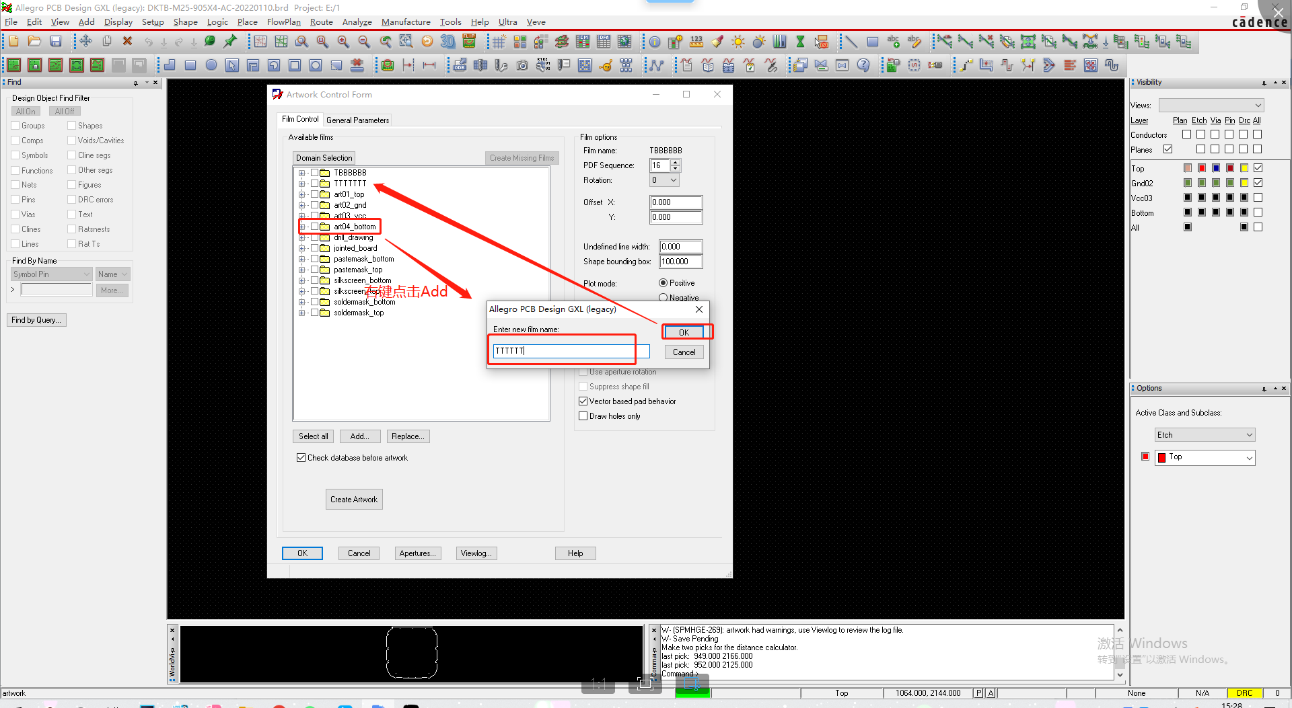Open the Route menu

321,22
